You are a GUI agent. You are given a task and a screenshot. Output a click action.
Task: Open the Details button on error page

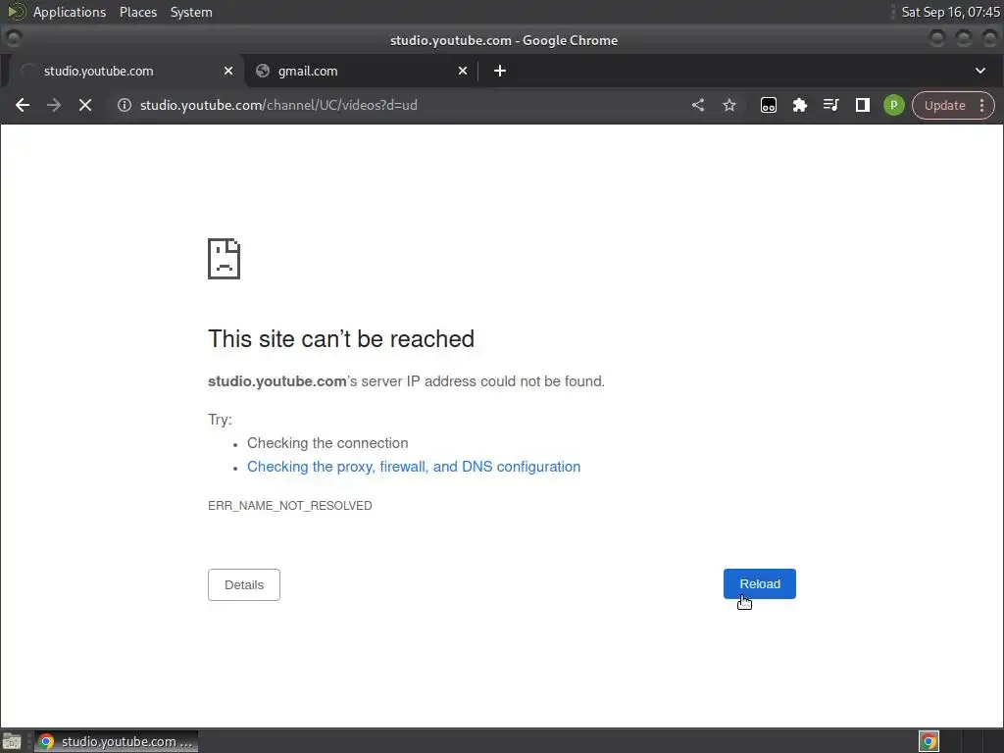[x=244, y=584]
